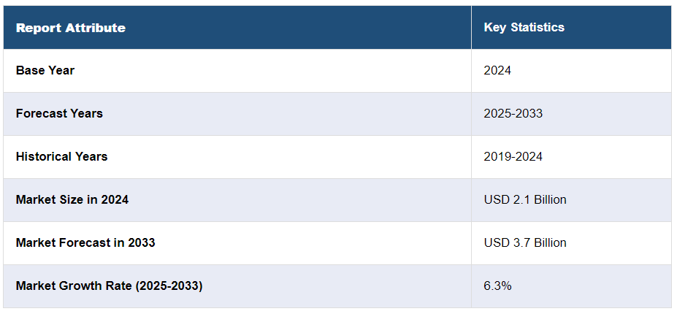Screen dimensions: 677x314
Task: Click the "Report Attribute" column header
Action: 70,28
